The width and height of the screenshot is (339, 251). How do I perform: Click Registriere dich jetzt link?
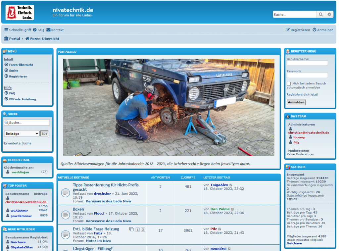click(x=302, y=94)
